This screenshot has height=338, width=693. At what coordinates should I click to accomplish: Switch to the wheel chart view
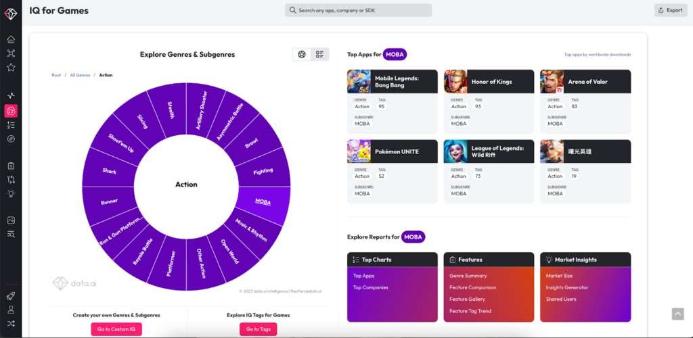pyautogui.click(x=302, y=54)
